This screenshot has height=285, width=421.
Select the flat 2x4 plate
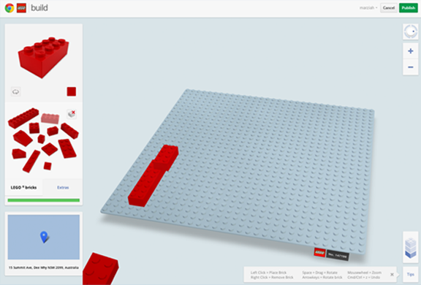(67, 148)
